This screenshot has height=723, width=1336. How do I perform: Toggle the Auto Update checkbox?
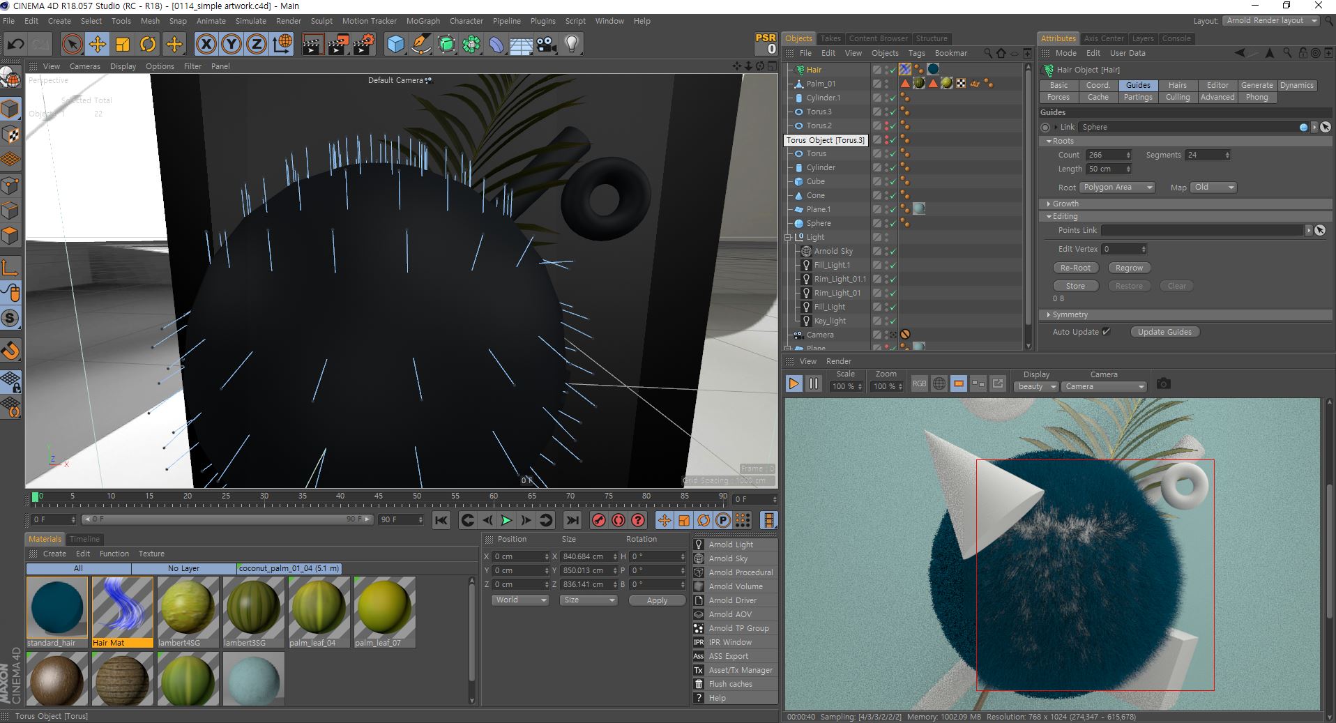1107,332
